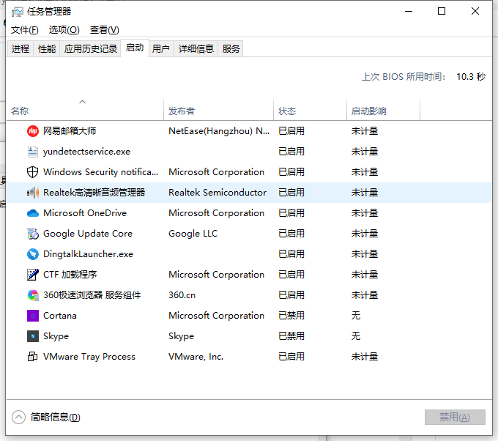Select the yundetectservice.exe row
Screen dimensions: 498x441
coord(86,152)
